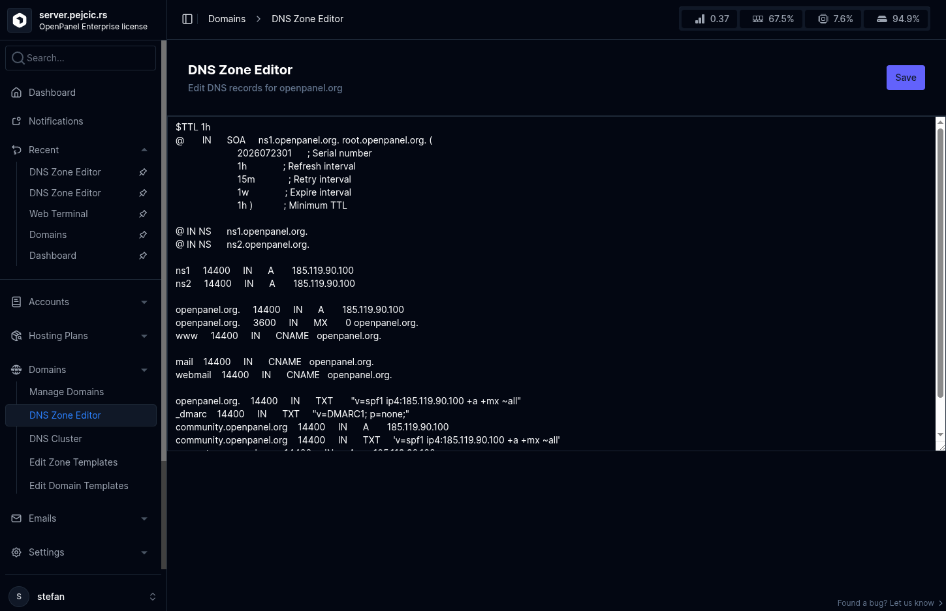Open Dashboard in the main sidebar
Viewport: 946px width, 611px height.
pyautogui.click(x=52, y=93)
